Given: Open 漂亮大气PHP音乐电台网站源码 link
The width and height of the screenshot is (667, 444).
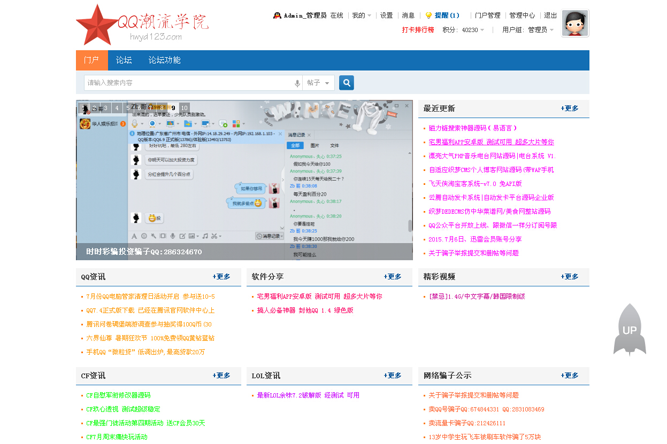Looking at the screenshot, I should (x=492, y=156).
